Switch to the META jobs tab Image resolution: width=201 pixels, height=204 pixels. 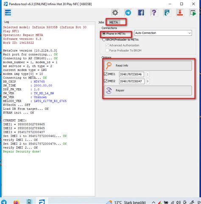point(114,22)
